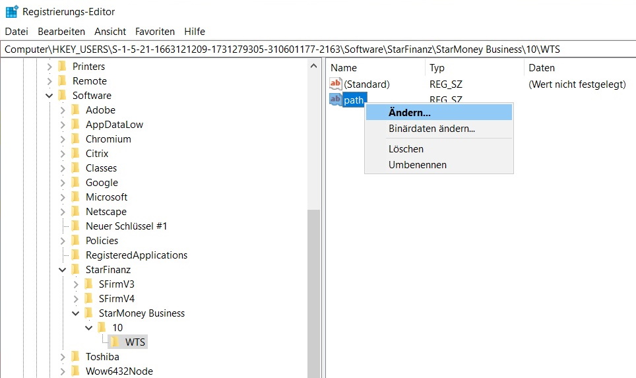This screenshot has width=636, height=378.
Task: Click the Google folder icon
Action: (75, 183)
